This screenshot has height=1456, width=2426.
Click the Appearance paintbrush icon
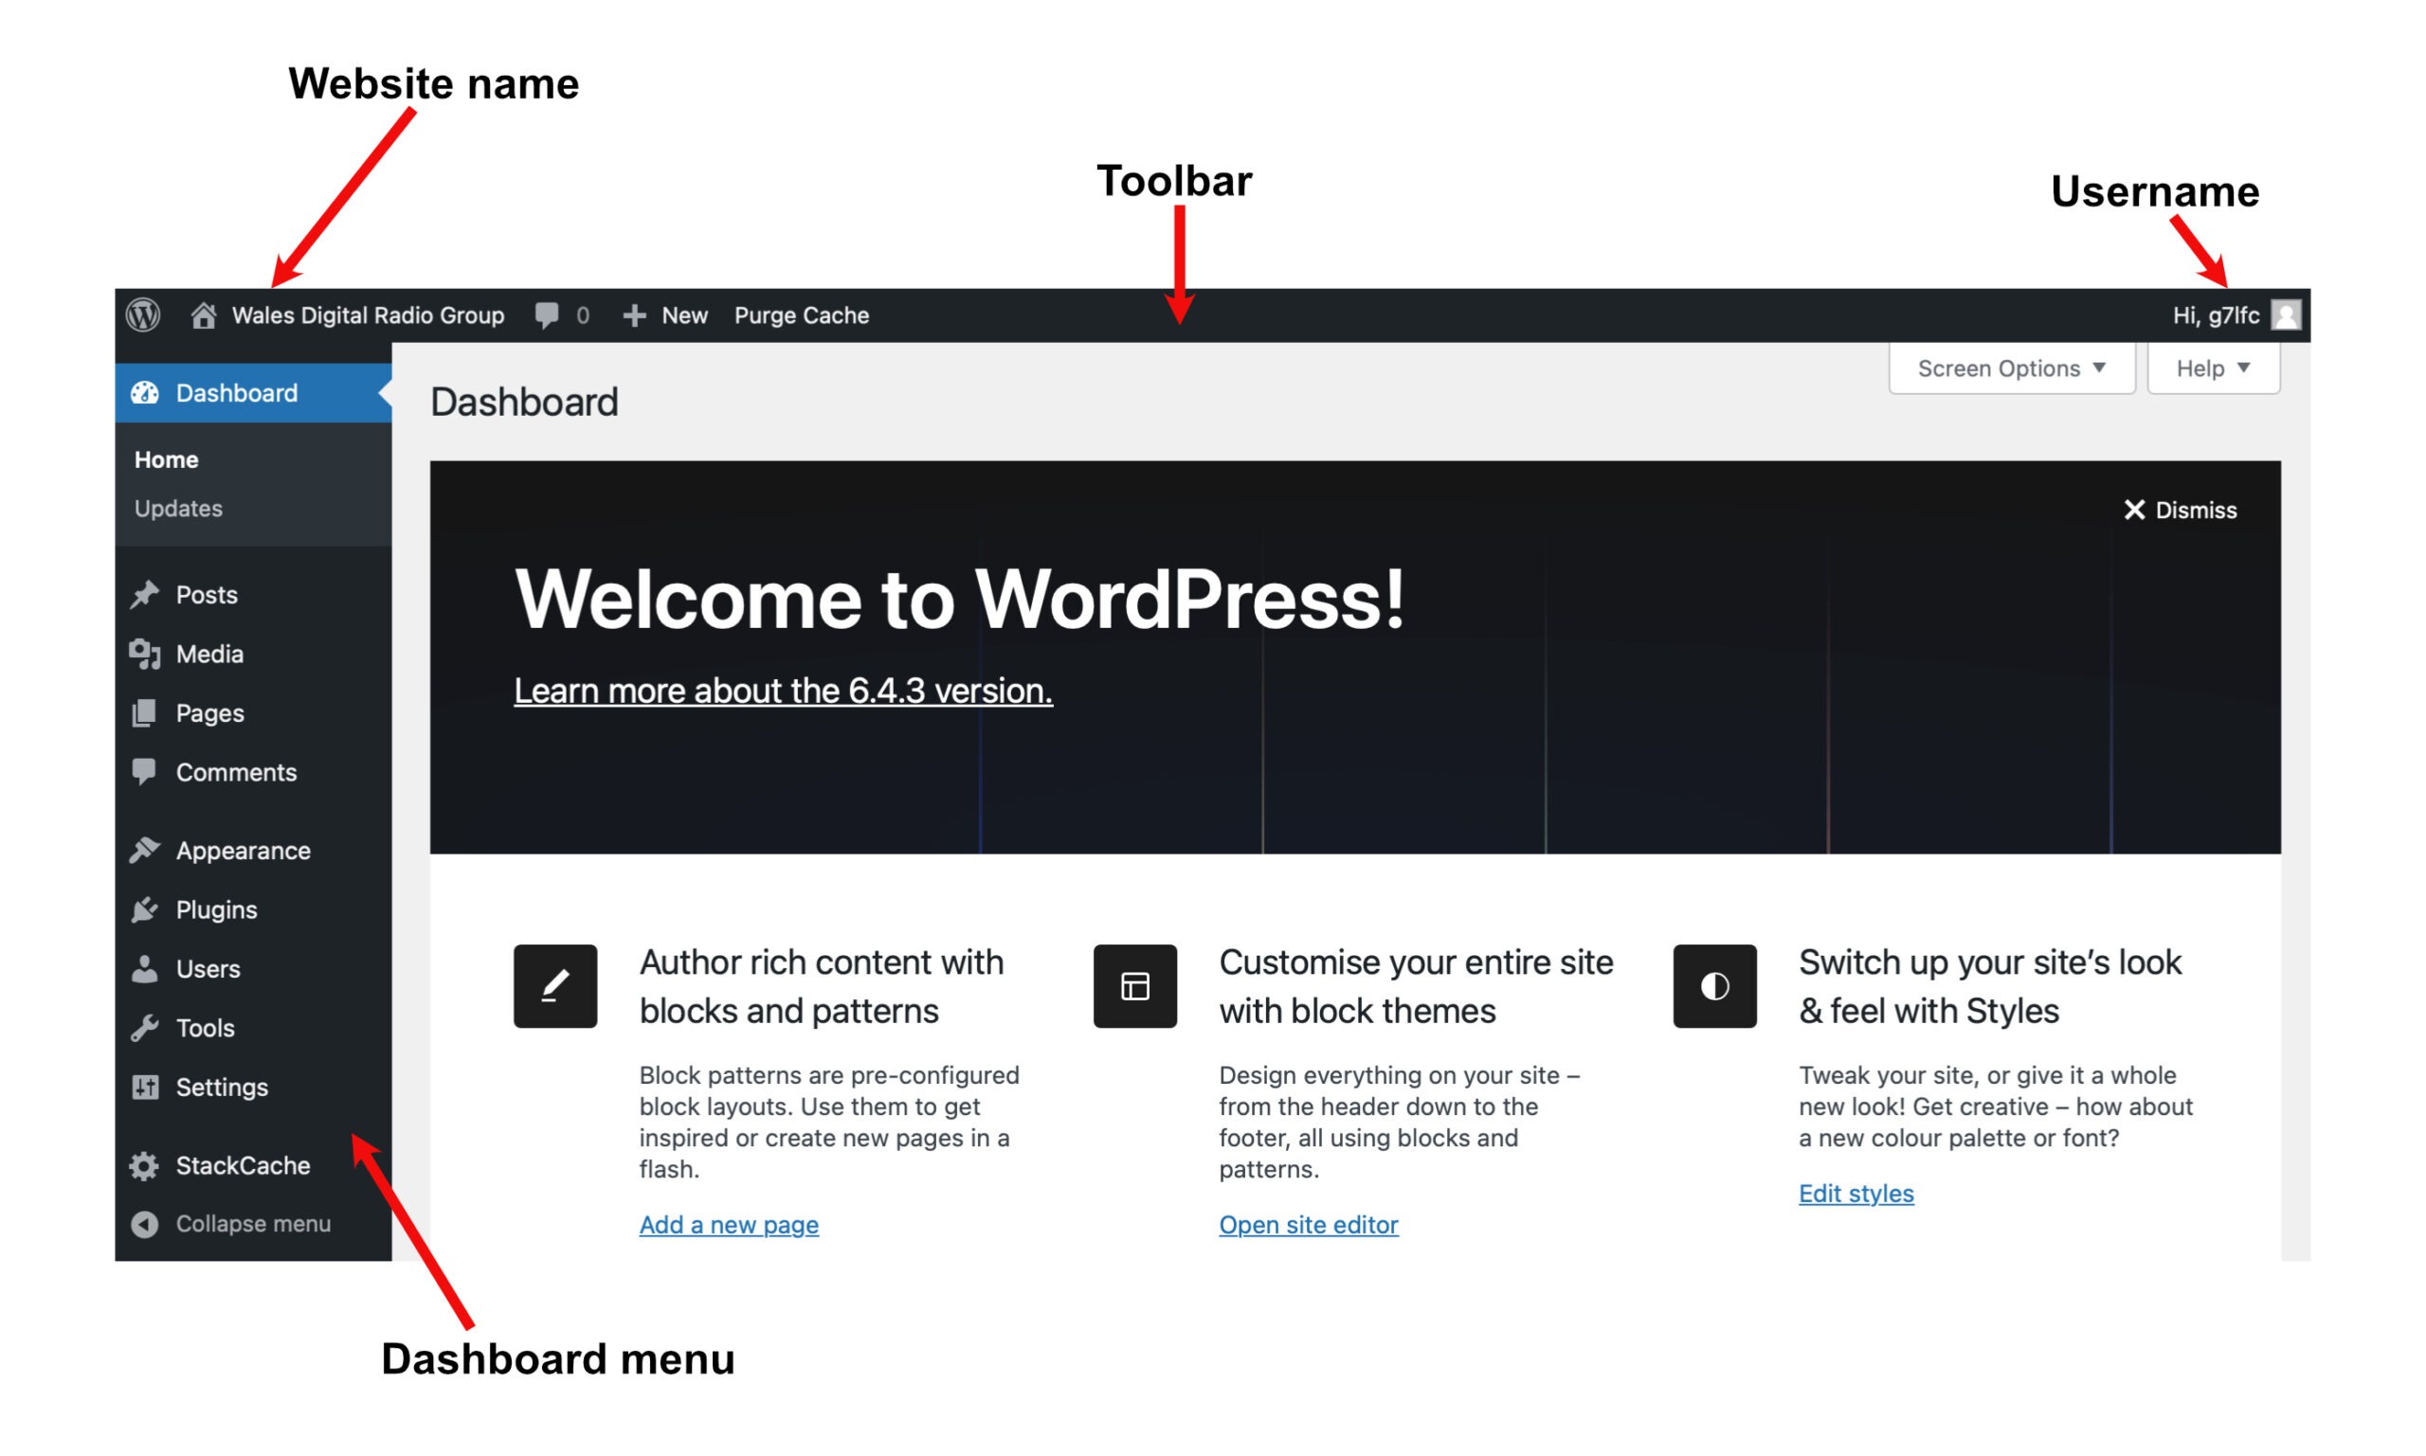[145, 850]
